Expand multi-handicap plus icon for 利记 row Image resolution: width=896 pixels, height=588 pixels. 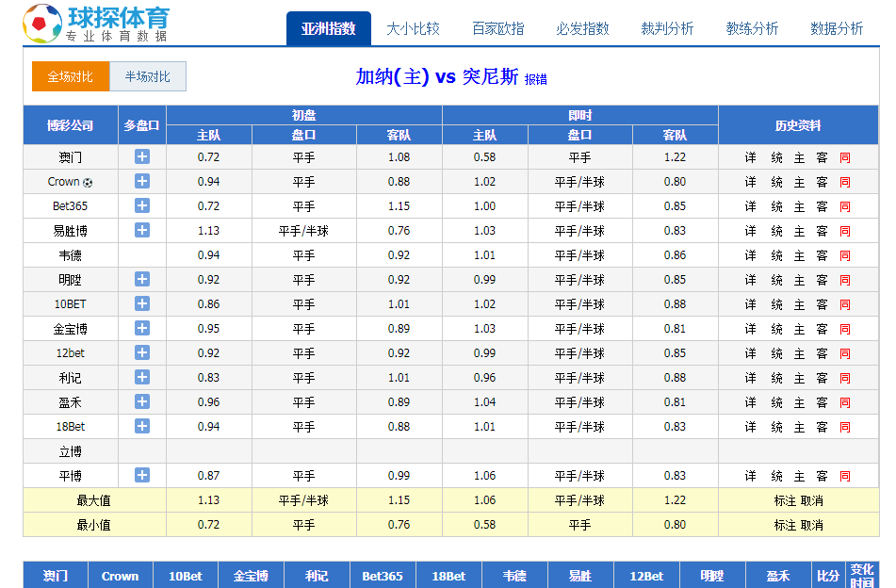coord(142,377)
